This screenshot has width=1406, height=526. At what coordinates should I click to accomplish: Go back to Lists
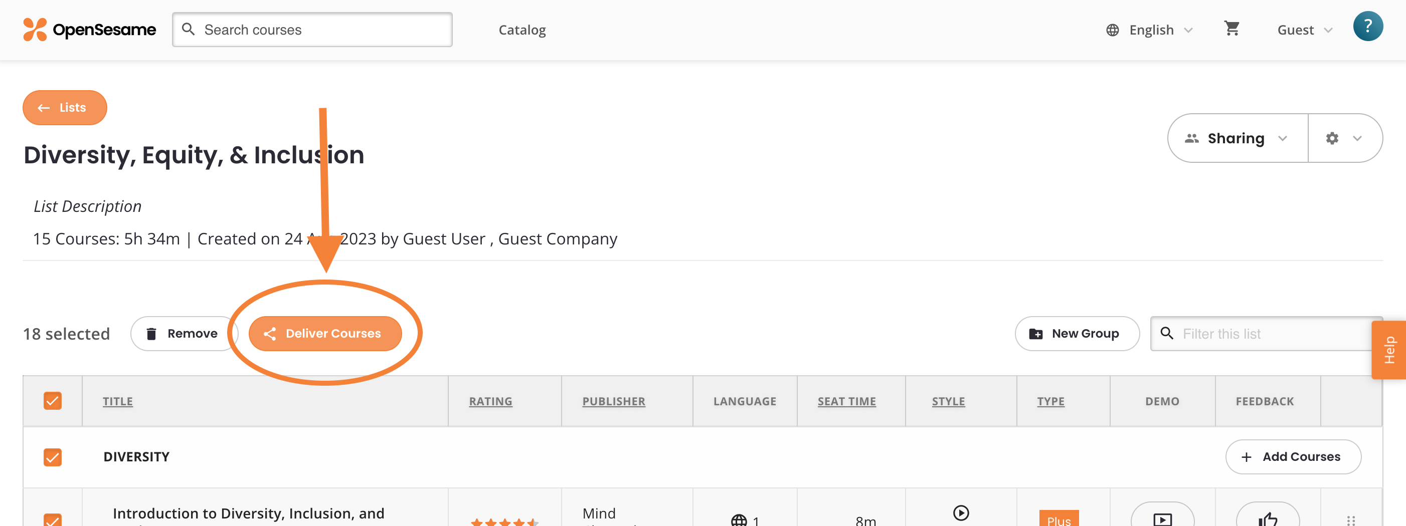coord(65,107)
